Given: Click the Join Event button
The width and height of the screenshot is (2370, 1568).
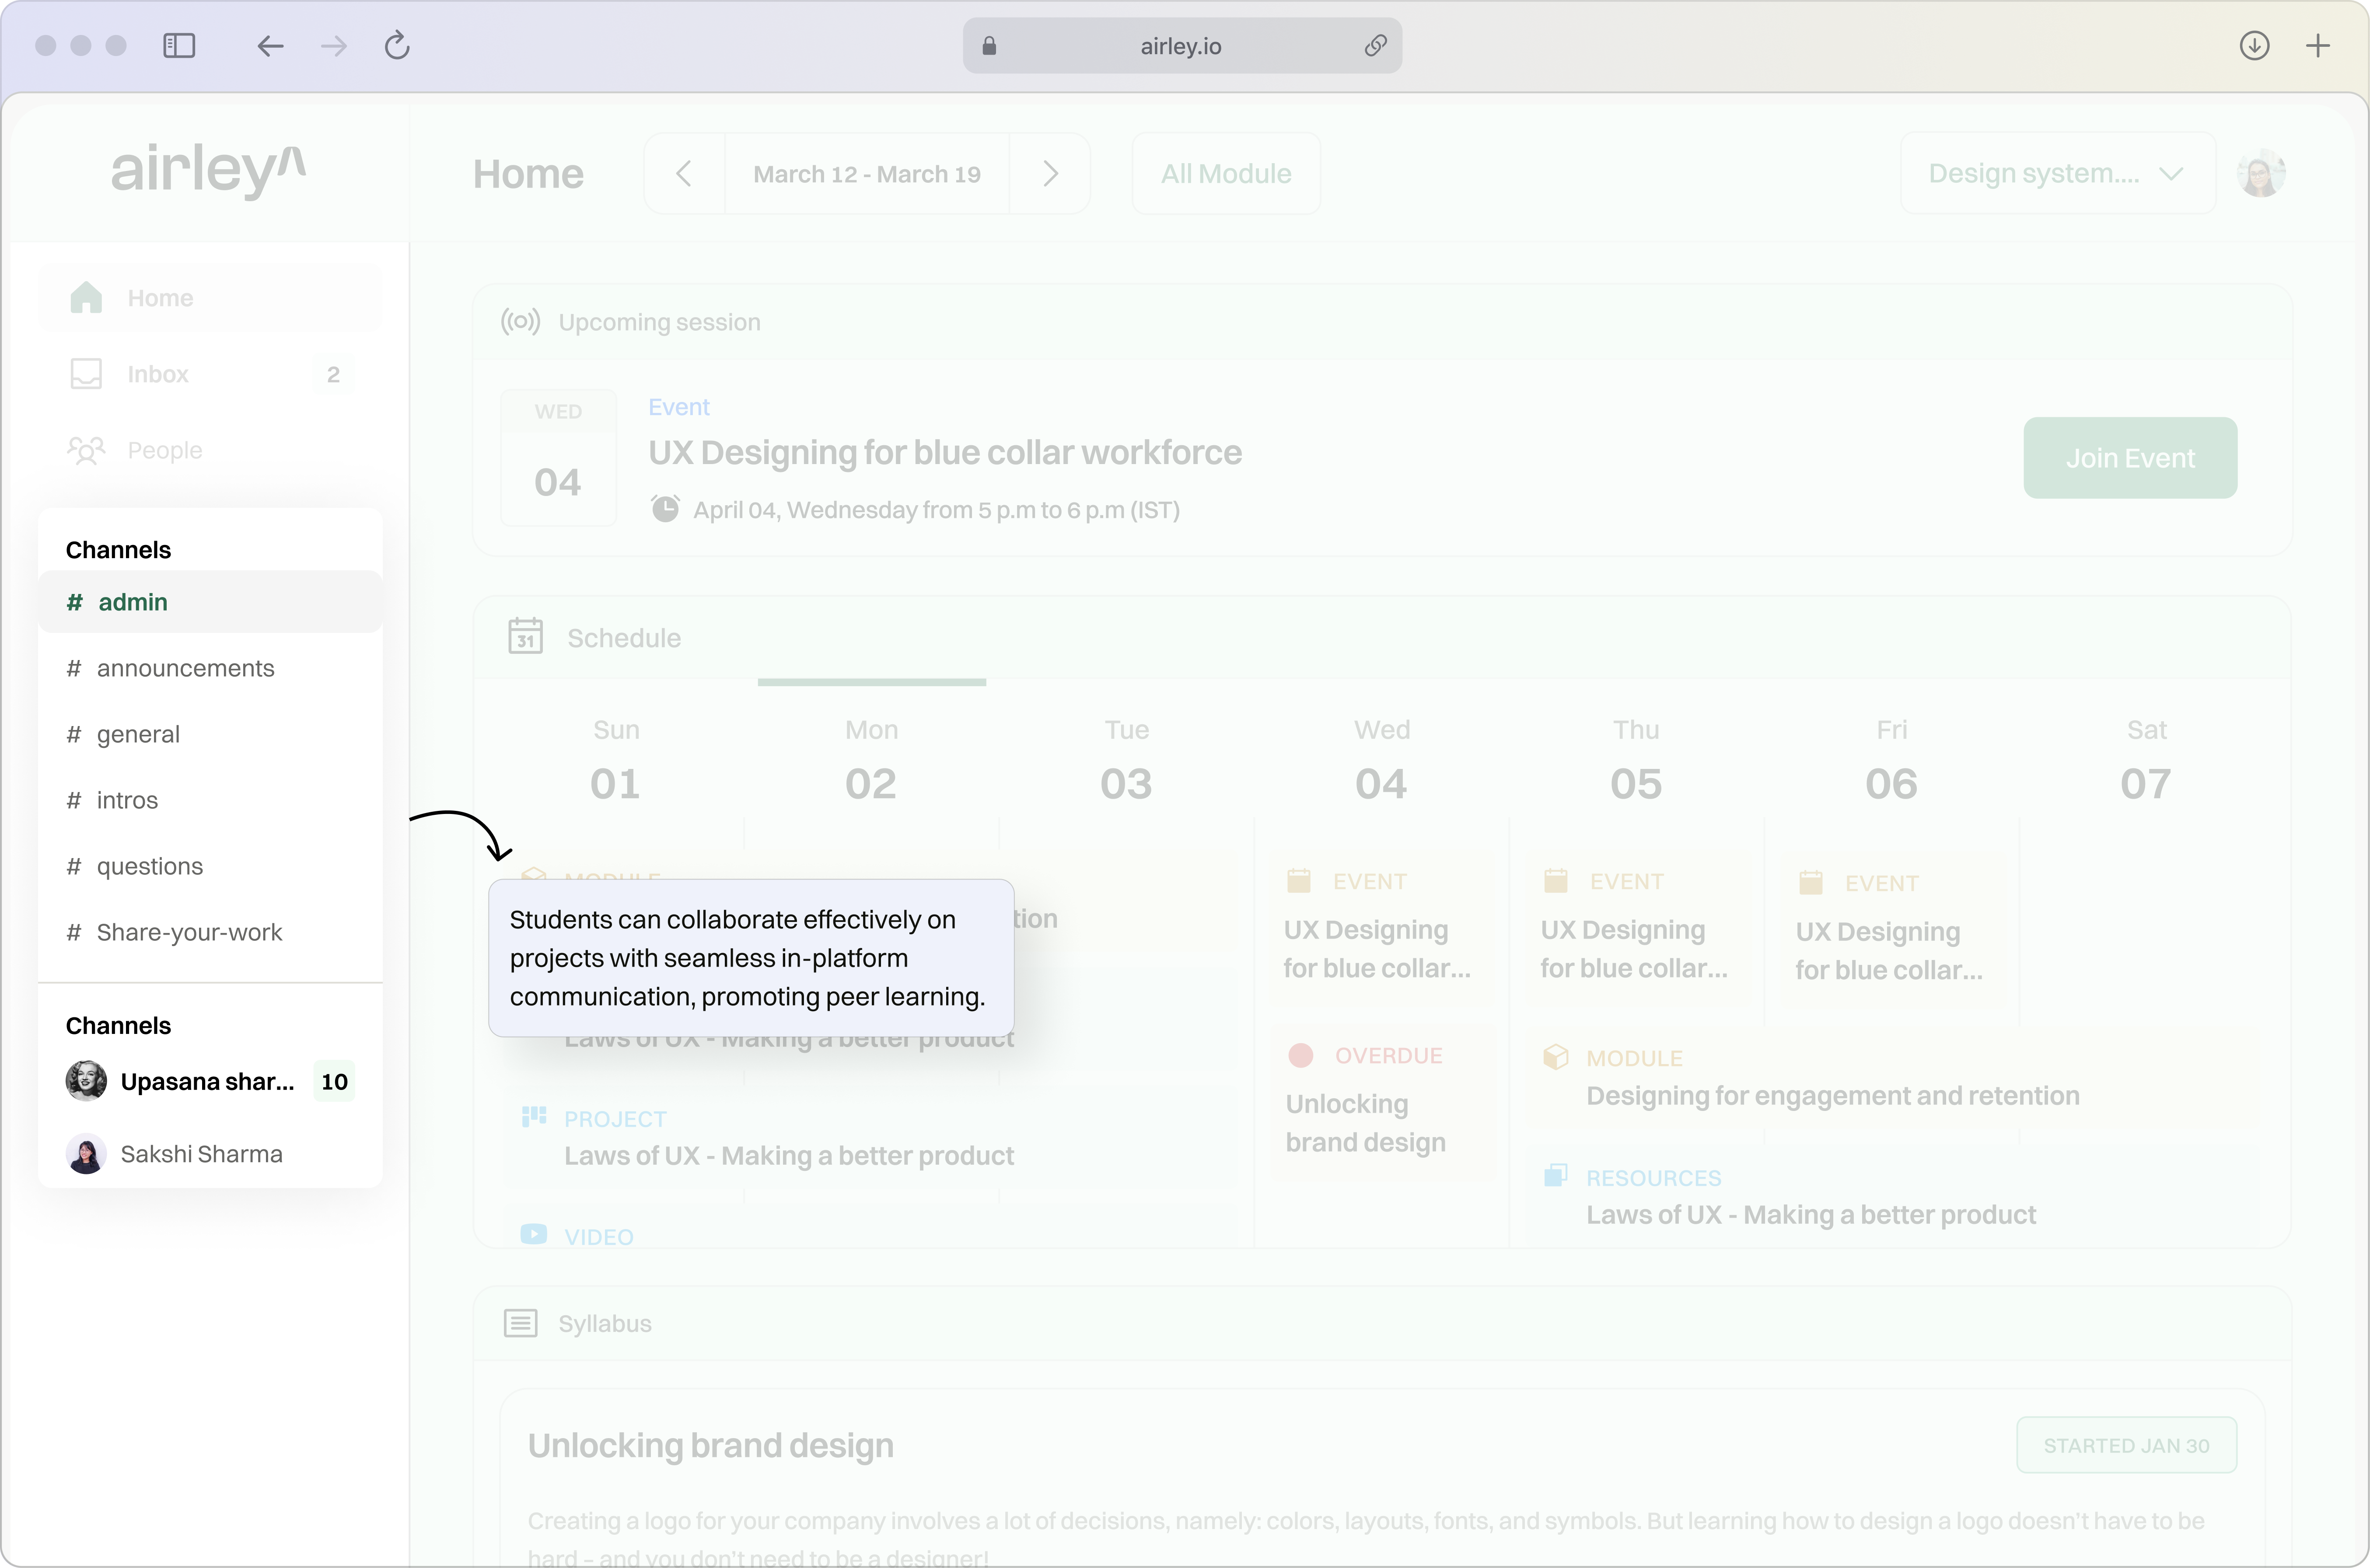Looking at the screenshot, I should [2130, 458].
